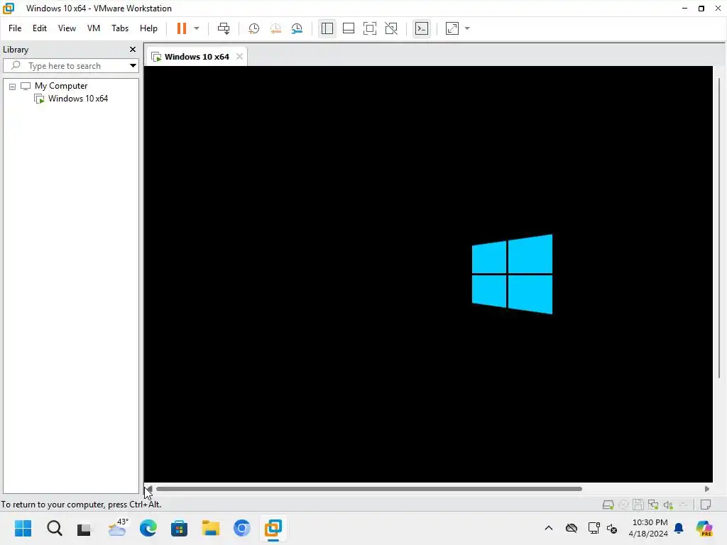Click the USB device status icon
This screenshot has width=727, height=545.
coord(683,505)
